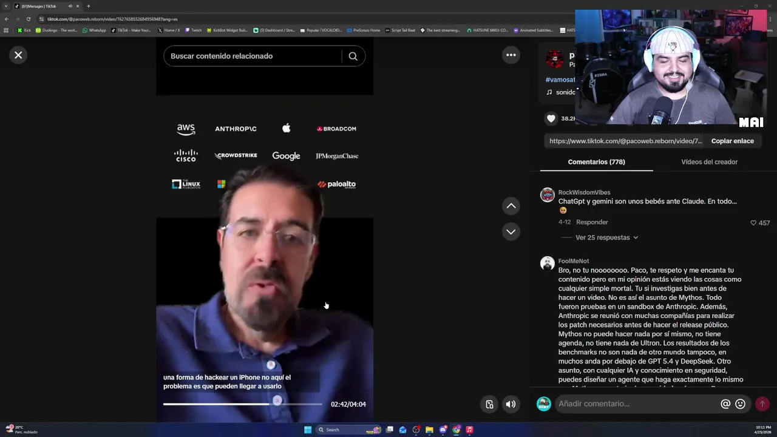Click the browser back arrow

pyautogui.click(x=7, y=19)
